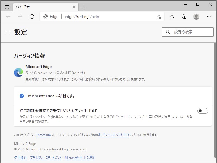Reload the page with the refresh icon

(x=32, y=17)
